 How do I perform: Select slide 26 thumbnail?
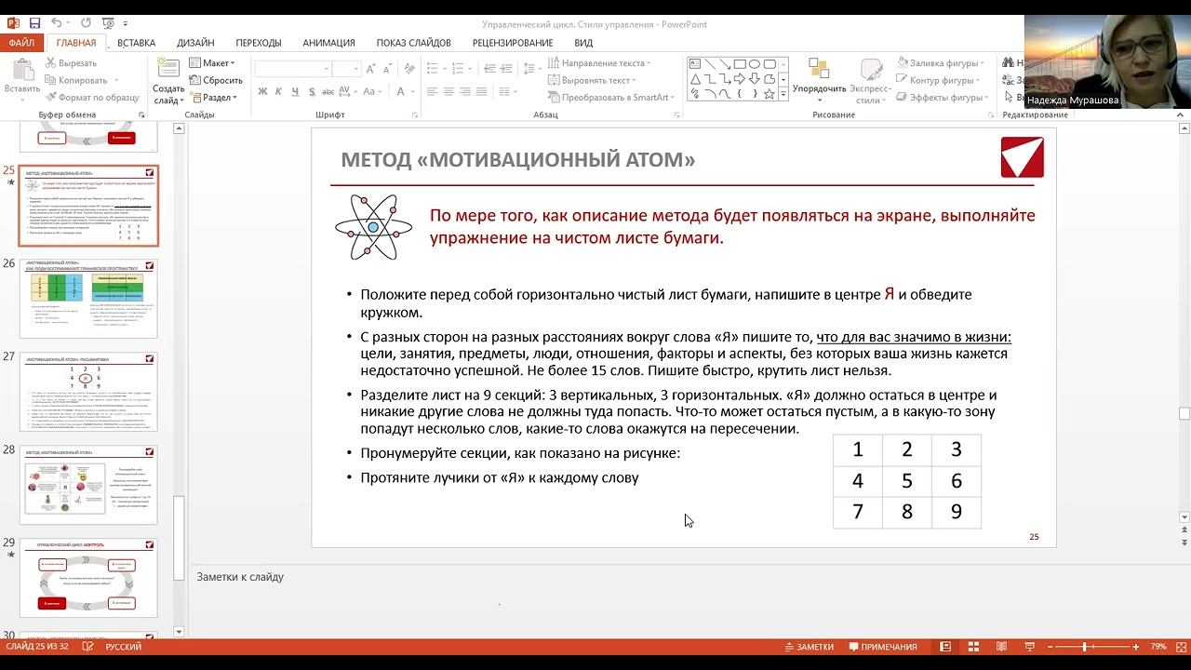(88, 298)
